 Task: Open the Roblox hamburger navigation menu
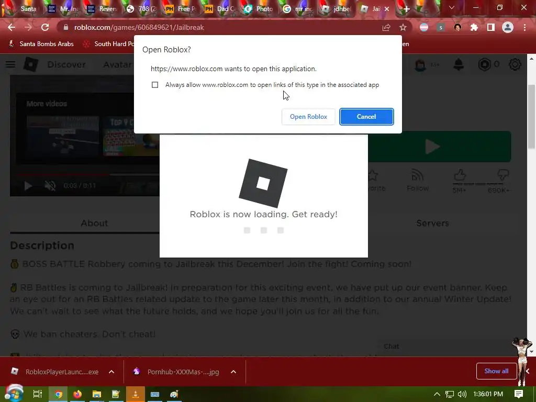coord(10,64)
